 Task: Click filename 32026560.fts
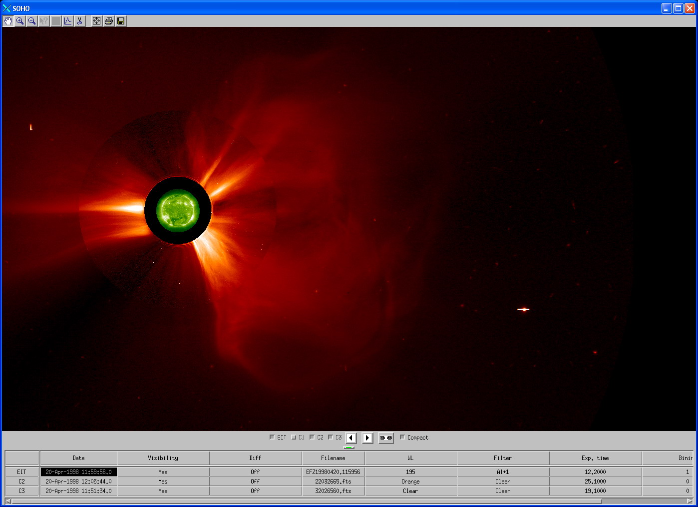[x=334, y=491]
